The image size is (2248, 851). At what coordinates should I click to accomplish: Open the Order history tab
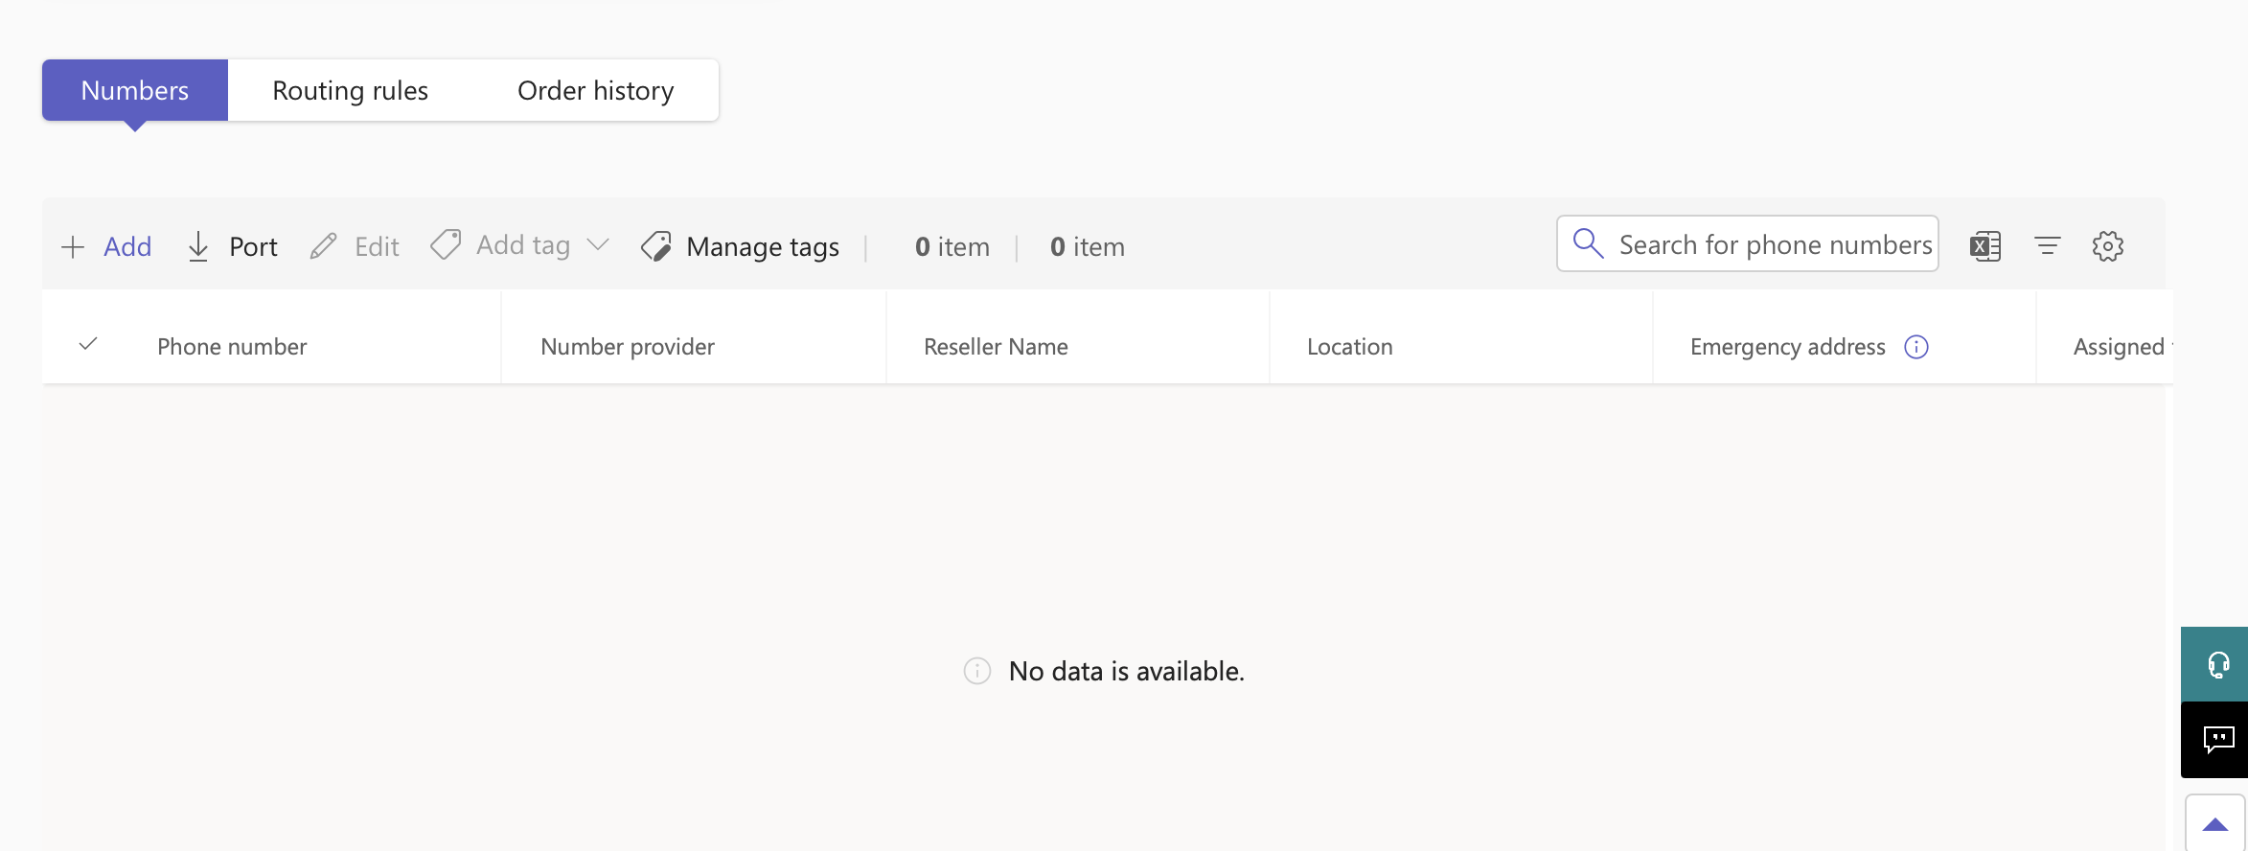pos(595,90)
